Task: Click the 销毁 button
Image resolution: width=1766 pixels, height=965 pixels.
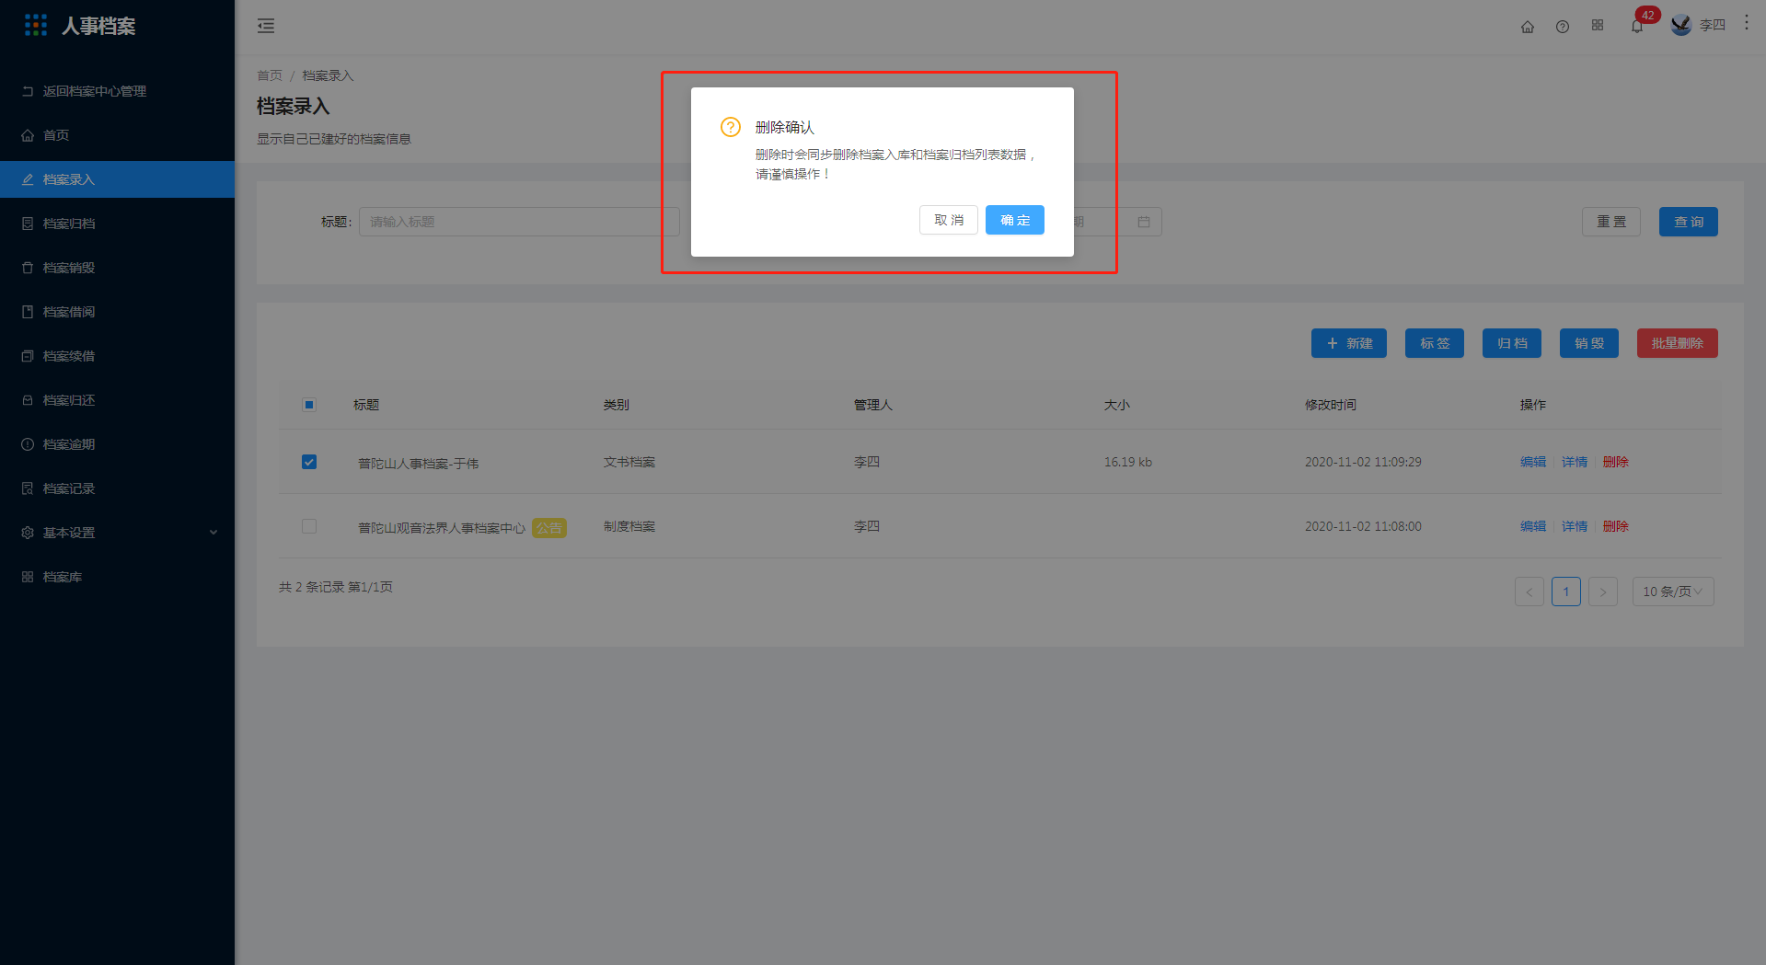Action: [1589, 343]
